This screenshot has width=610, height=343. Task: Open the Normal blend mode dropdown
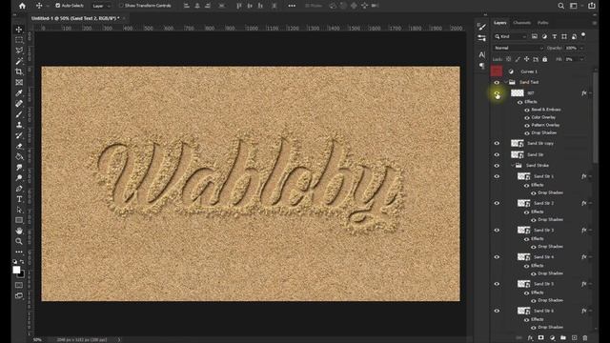click(x=518, y=48)
